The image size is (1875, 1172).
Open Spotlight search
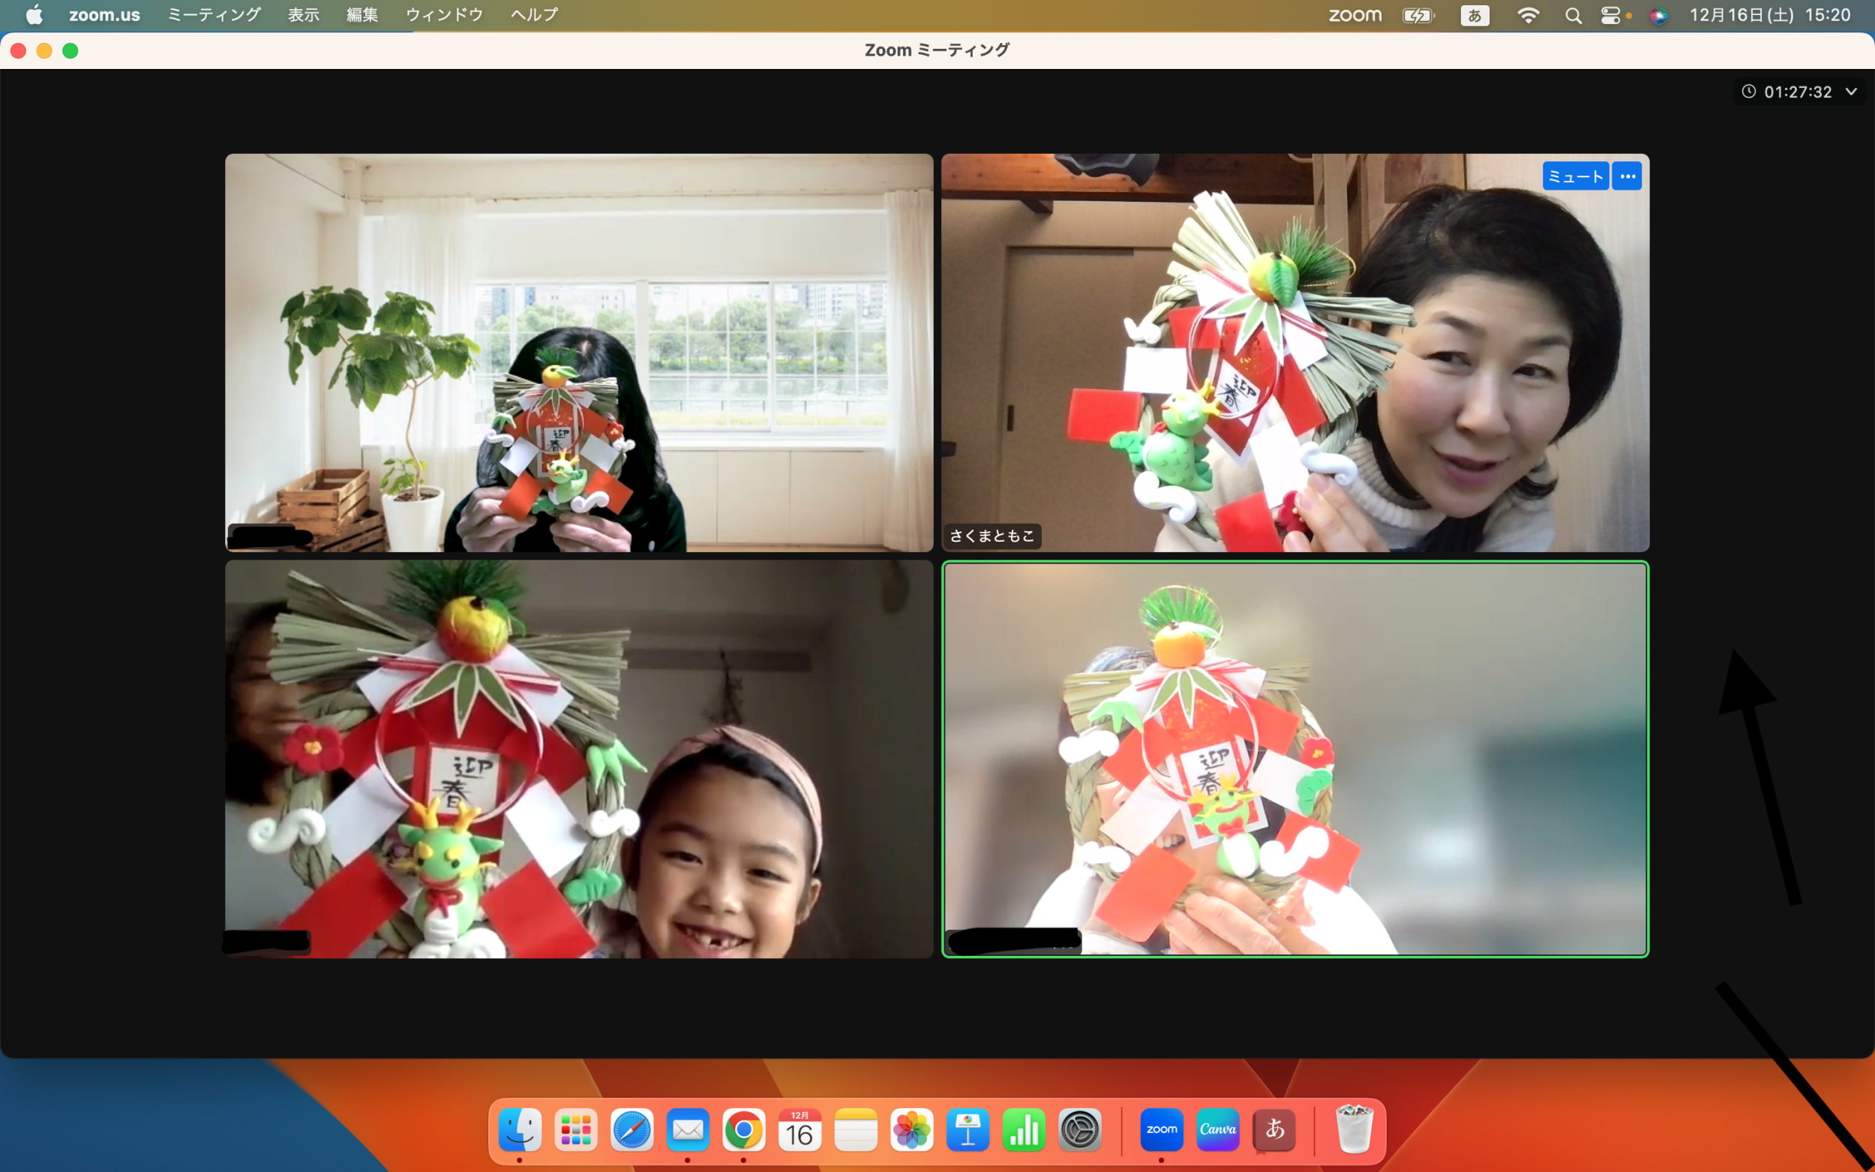click(1573, 15)
